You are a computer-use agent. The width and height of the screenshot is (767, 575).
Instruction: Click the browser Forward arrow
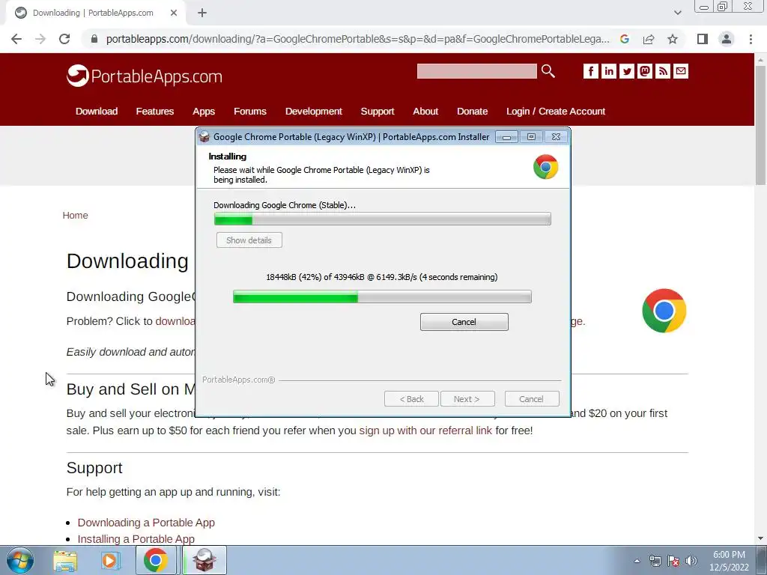tap(40, 39)
